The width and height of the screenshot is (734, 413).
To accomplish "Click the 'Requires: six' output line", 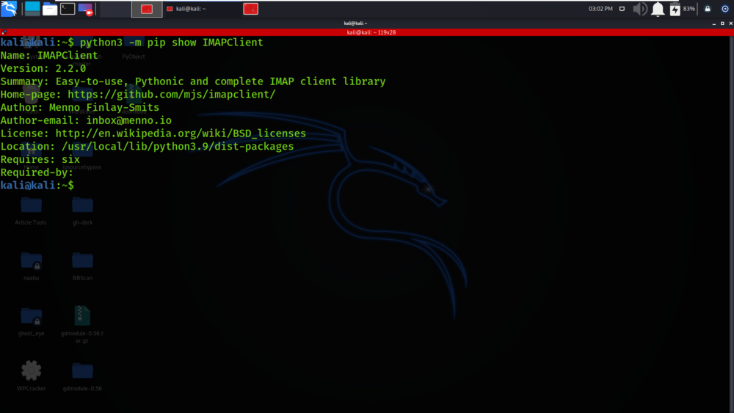I will (x=40, y=159).
